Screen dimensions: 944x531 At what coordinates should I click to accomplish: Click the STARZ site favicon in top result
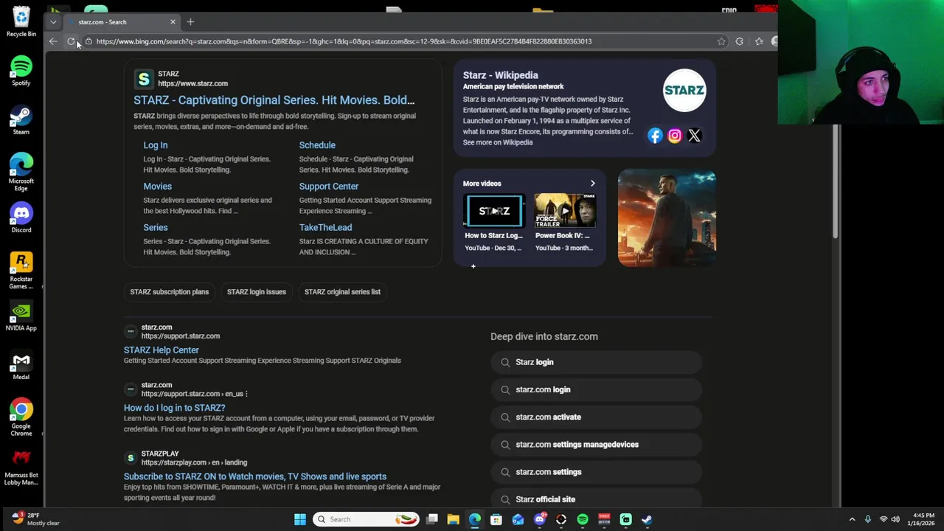[144, 78]
